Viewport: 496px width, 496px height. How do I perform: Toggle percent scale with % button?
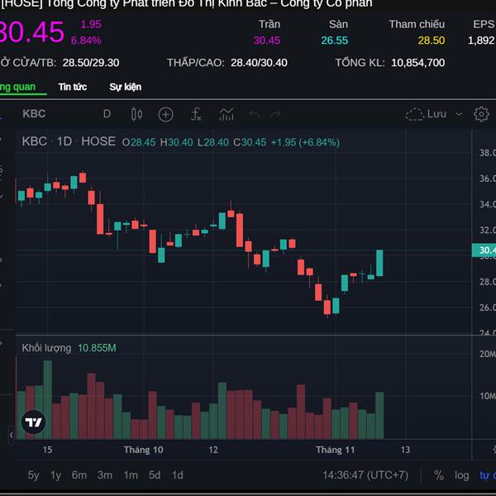[438, 475]
